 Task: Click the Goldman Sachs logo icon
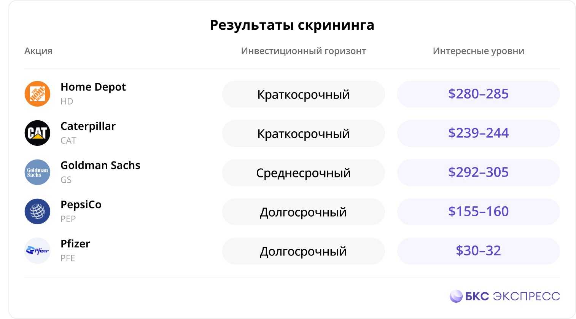tap(37, 172)
